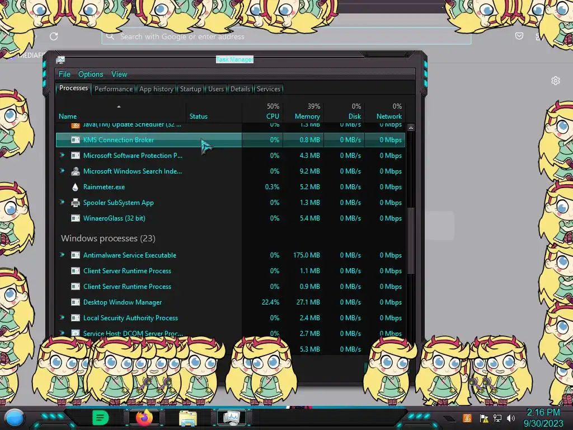Open the network tray icon
The width and height of the screenshot is (573, 430).
click(497, 418)
